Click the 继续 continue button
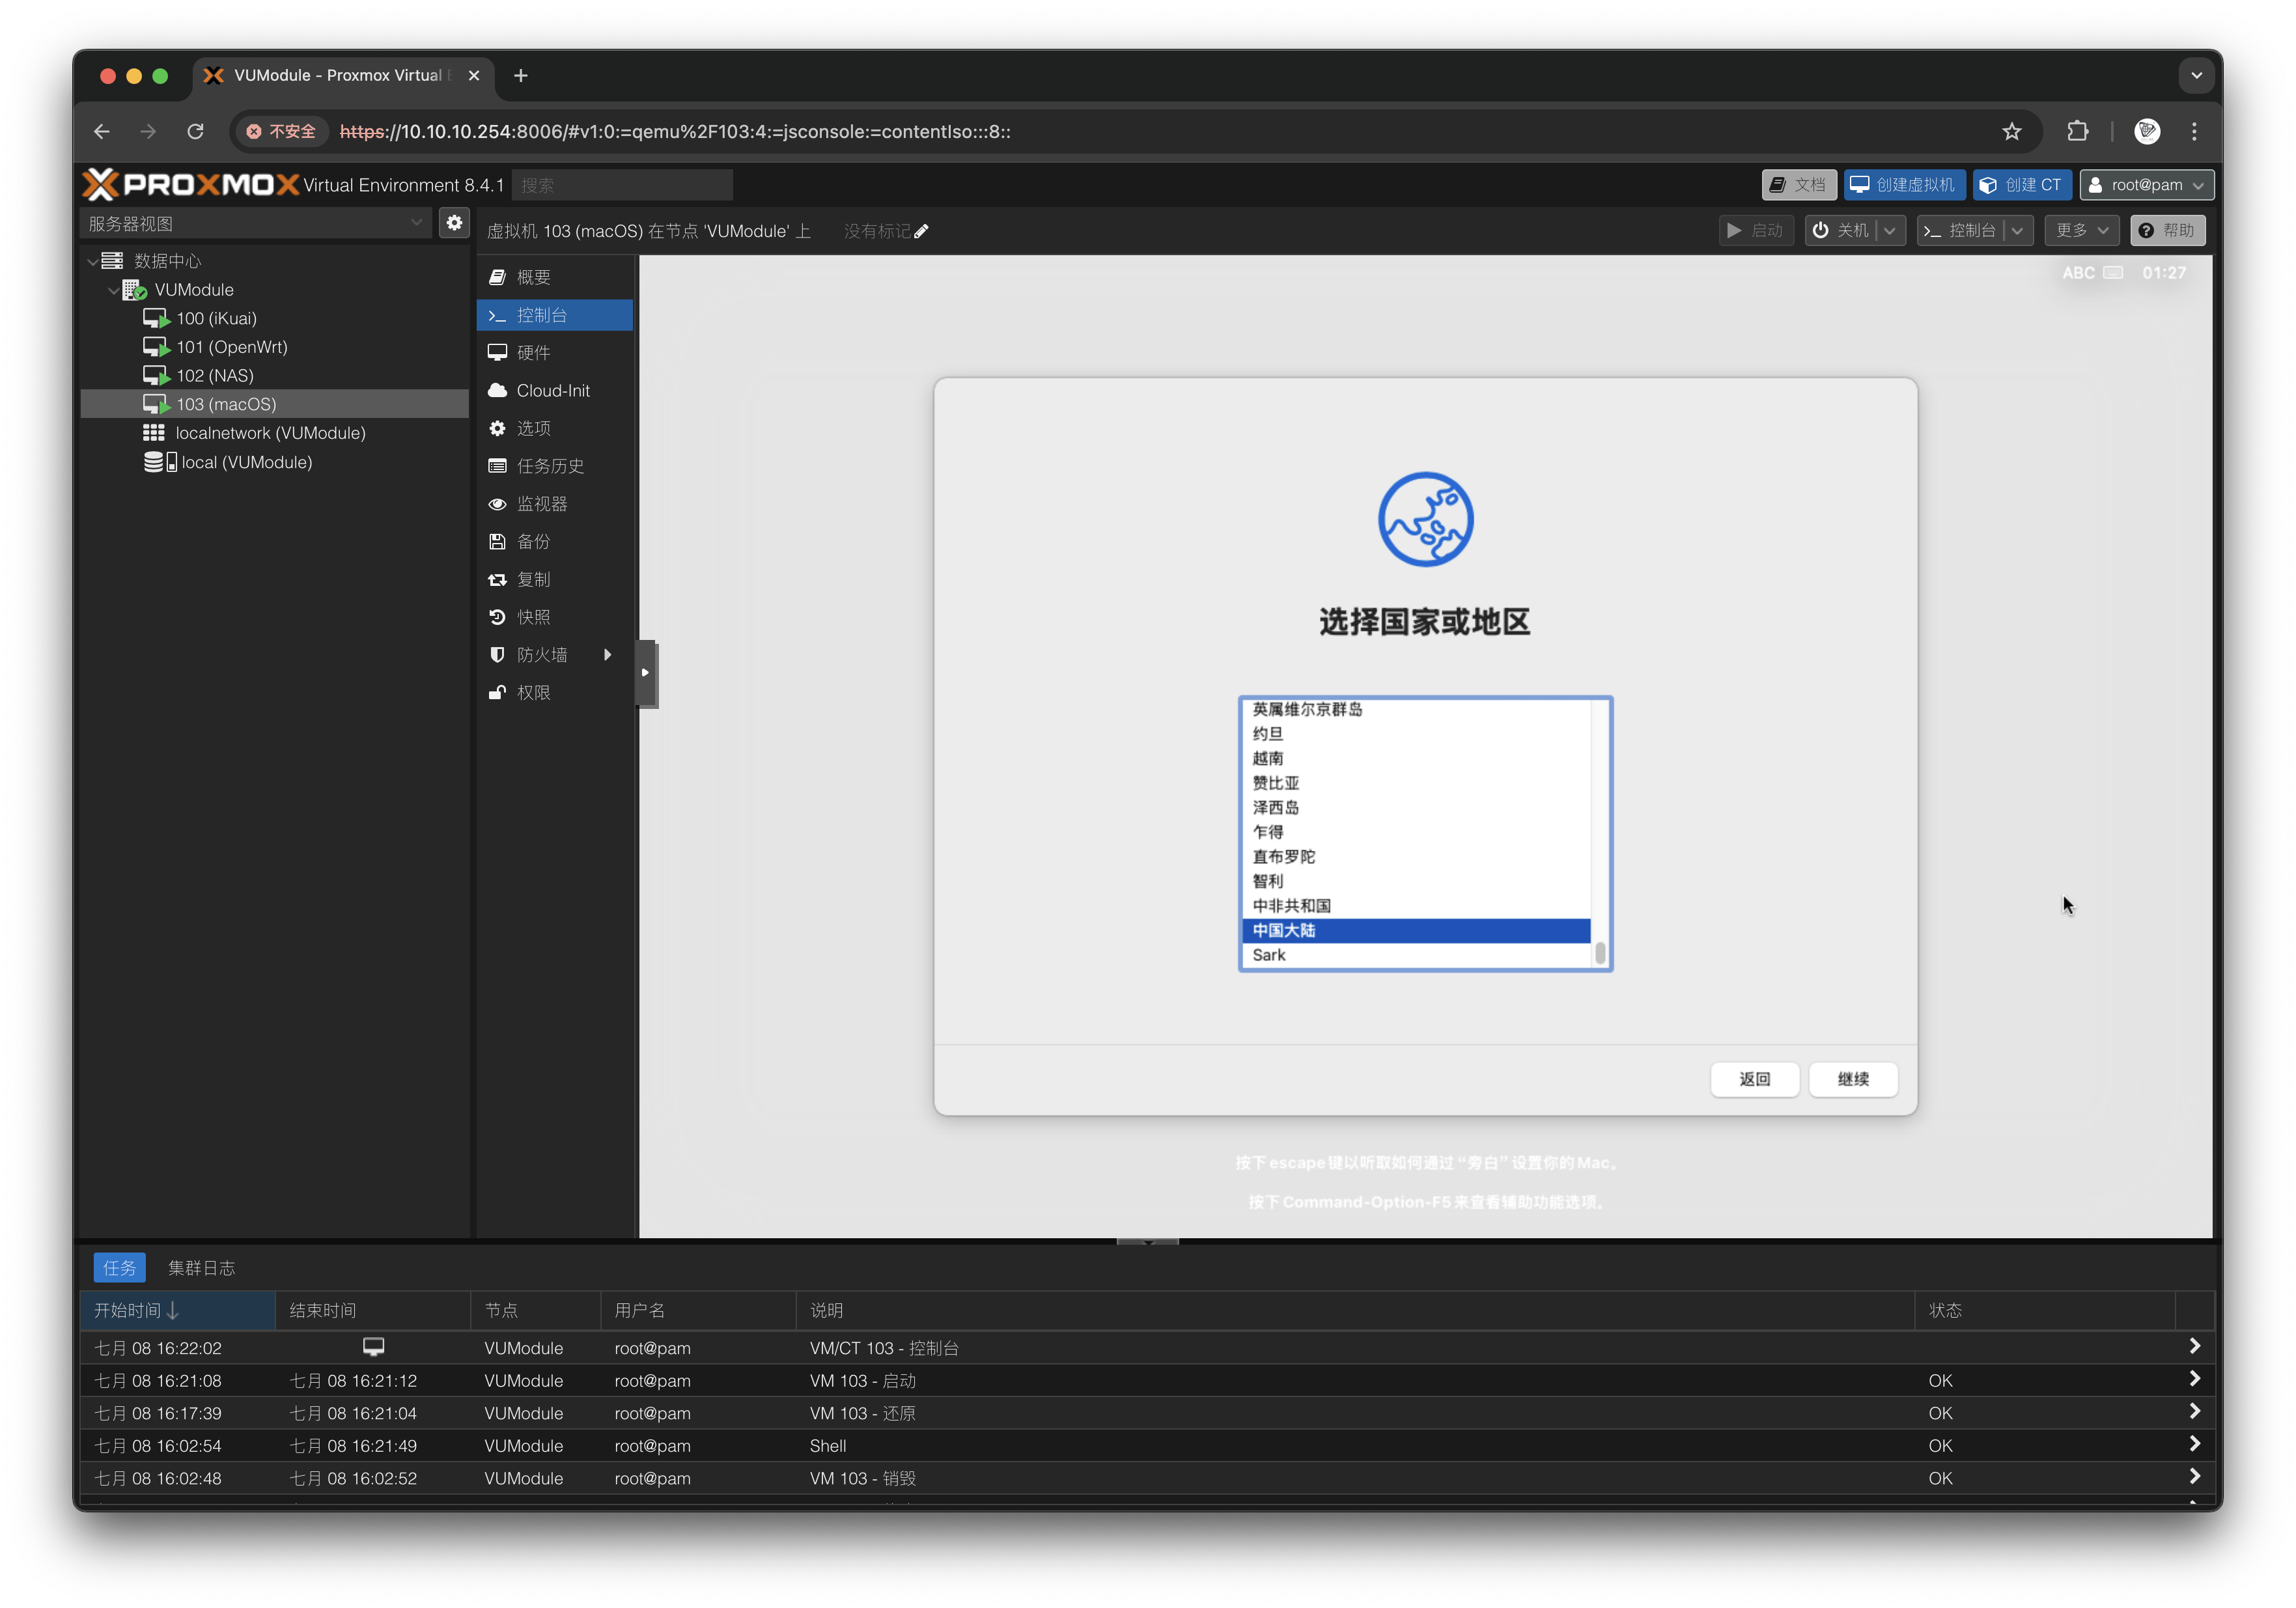Image resolution: width=2296 pixels, height=1608 pixels. click(1852, 1079)
